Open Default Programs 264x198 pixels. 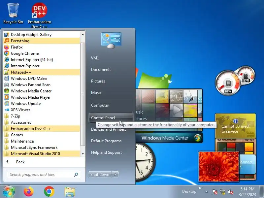pos(111,141)
